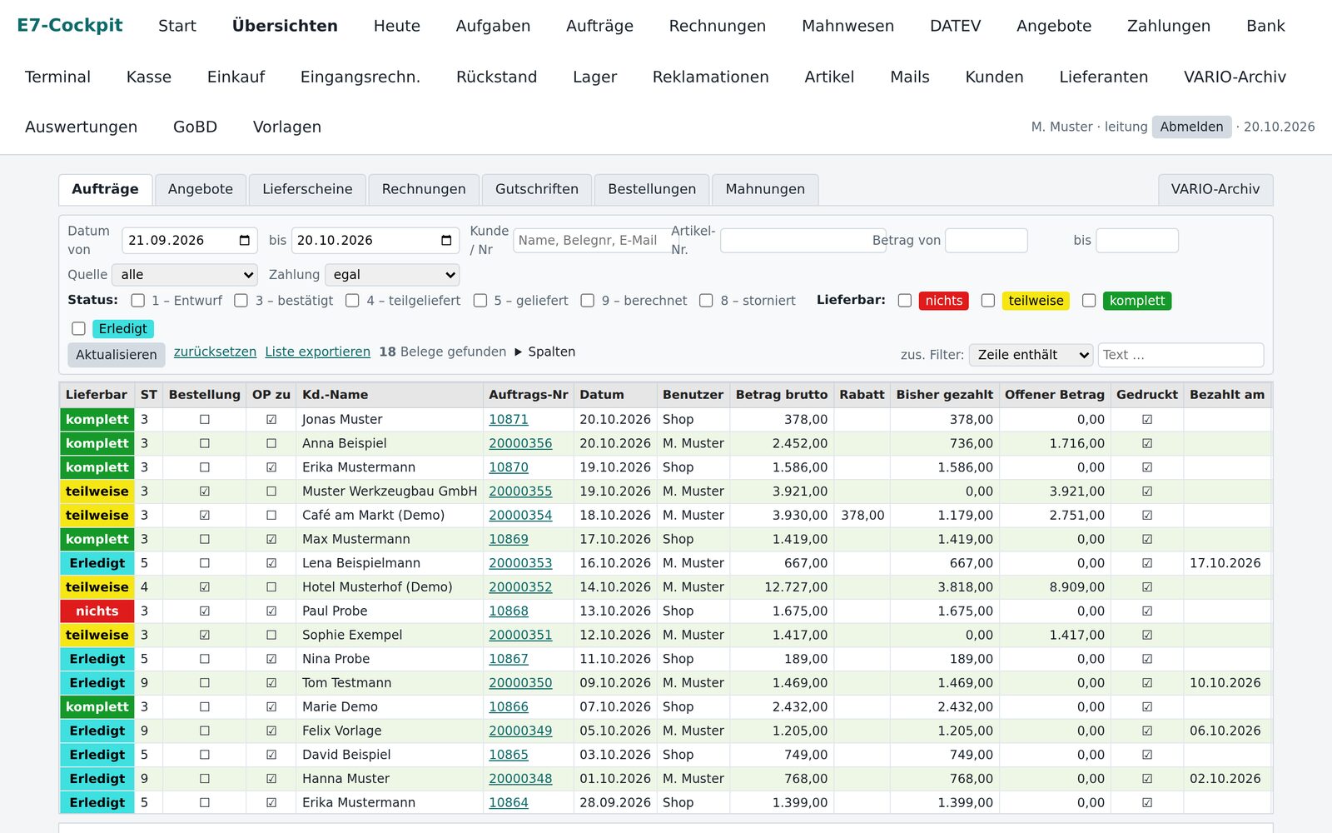This screenshot has height=833, width=1332.
Task: Open Mahnwesen in the top navigation
Action: [847, 26]
